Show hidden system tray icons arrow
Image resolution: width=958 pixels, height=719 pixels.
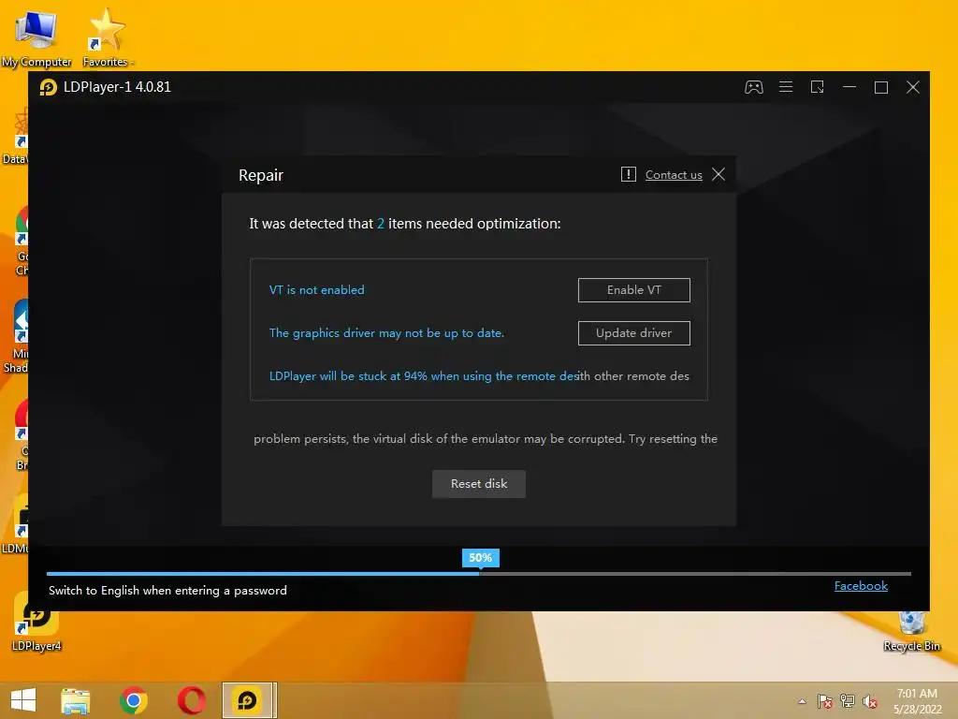click(x=802, y=701)
